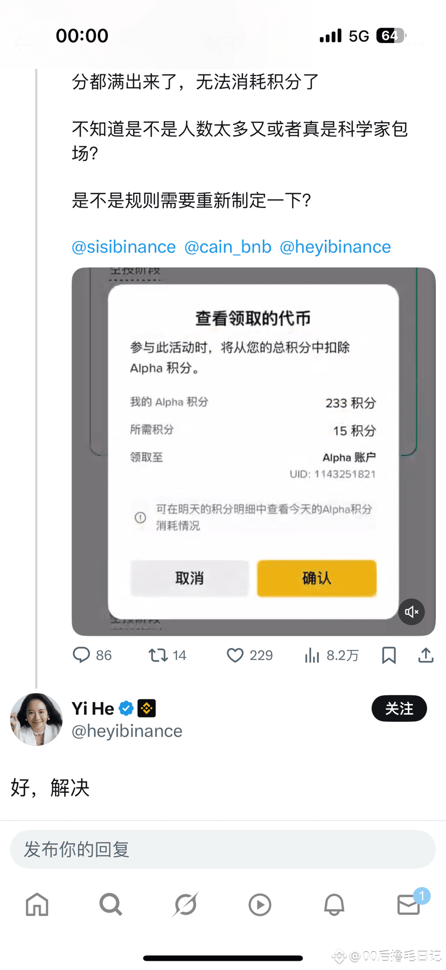
Task: Bookmark this post
Action: (x=389, y=655)
